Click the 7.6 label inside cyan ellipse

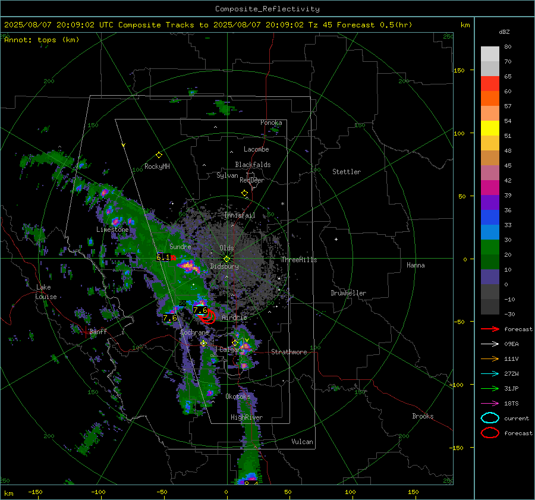pyautogui.click(x=200, y=310)
